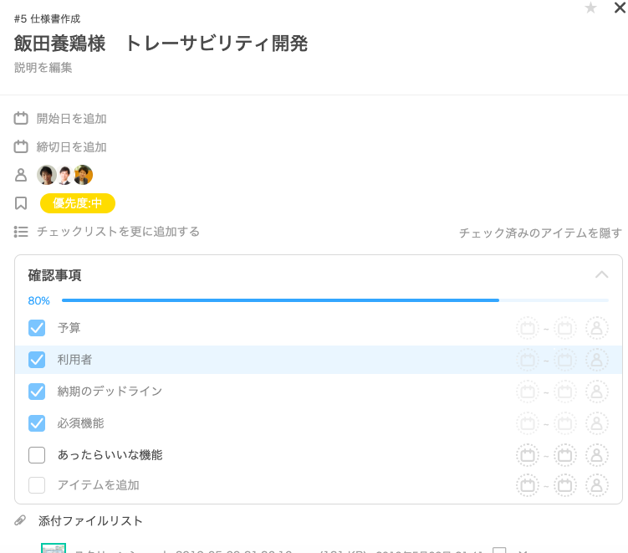Screen dimensions: 628x553
Task: Click the due date calendar icon
Action: (21, 147)
